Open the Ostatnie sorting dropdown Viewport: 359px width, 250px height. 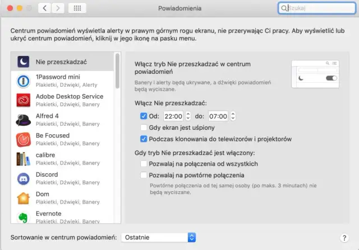(x=158, y=238)
